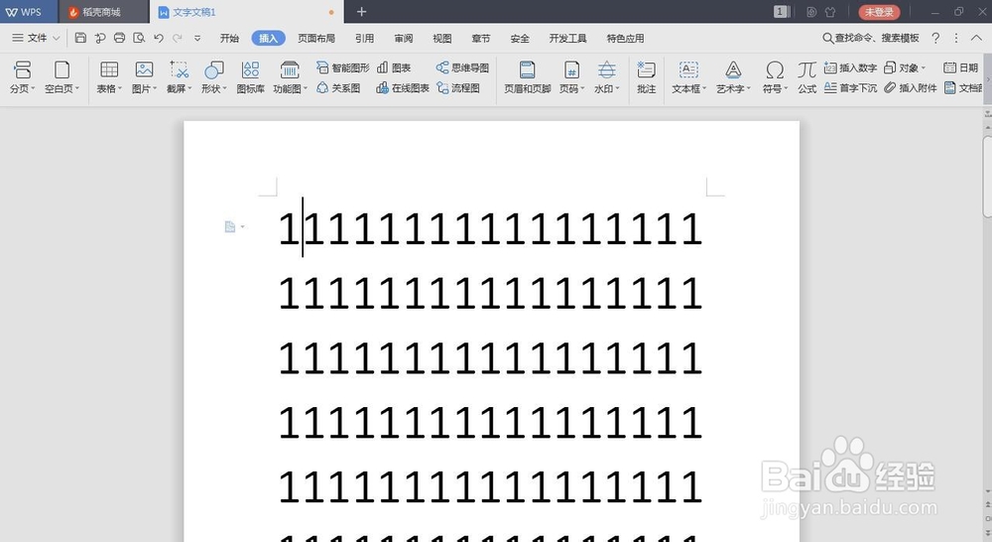Insert an online chart (在线图表)
Viewport: 992px width, 542px height.
403,88
